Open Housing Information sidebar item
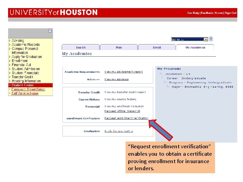This screenshot has width=243, height=182. pyautogui.click(x=26, y=81)
